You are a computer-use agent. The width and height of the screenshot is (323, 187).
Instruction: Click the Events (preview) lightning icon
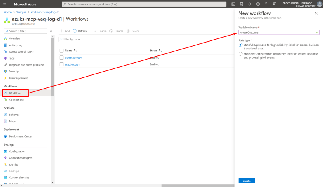coord(6,78)
